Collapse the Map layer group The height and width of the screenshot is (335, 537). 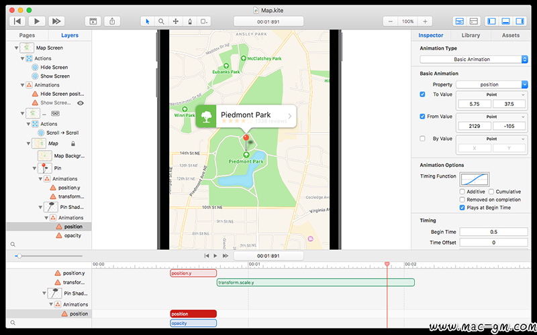(28, 143)
